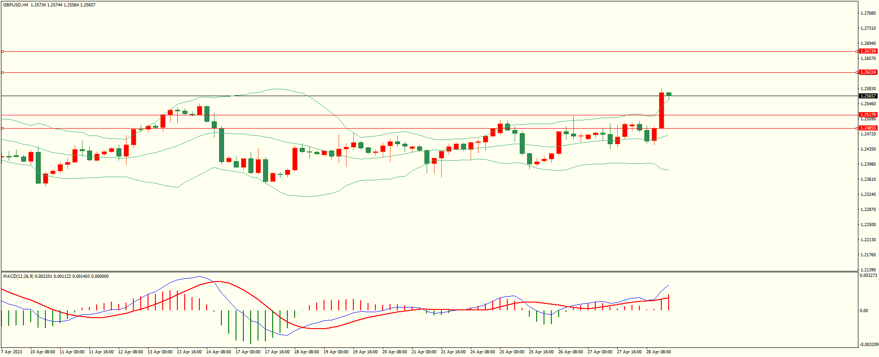Click the red 1.25179 price level tag
This screenshot has height=357, width=879.
pyautogui.click(x=868, y=115)
